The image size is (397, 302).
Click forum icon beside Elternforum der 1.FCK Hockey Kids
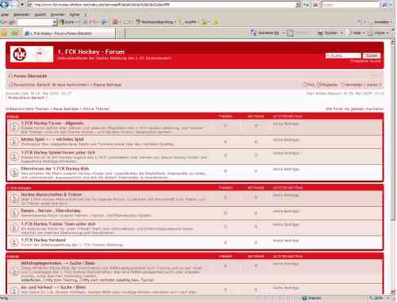(x=14, y=173)
